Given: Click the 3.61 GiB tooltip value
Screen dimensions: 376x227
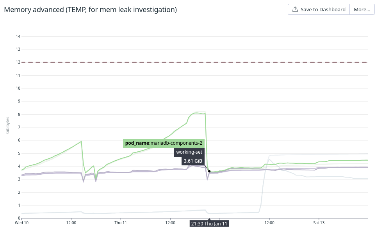Looking at the screenshot, I should (193, 161).
